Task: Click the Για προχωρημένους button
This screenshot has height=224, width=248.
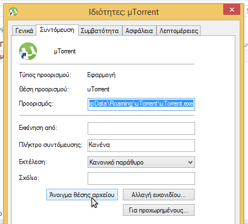Action: click(159, 210)
